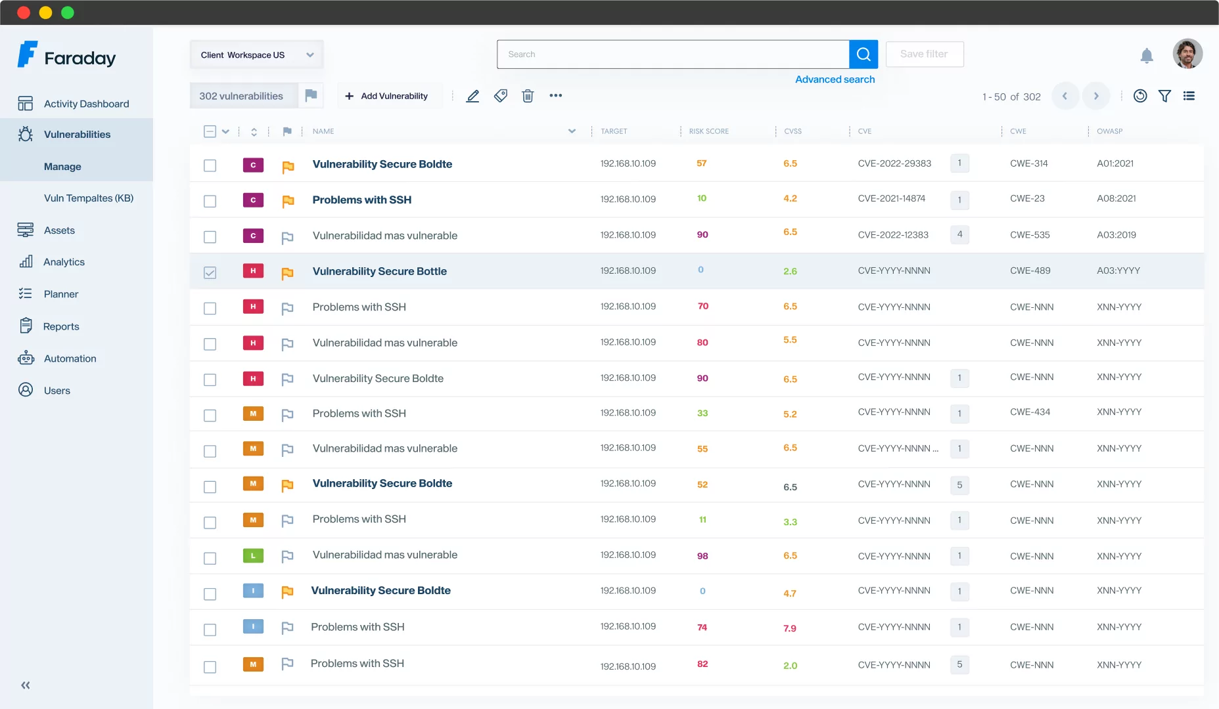Go to Vuln Templates (KB) section

click(89, 198)
